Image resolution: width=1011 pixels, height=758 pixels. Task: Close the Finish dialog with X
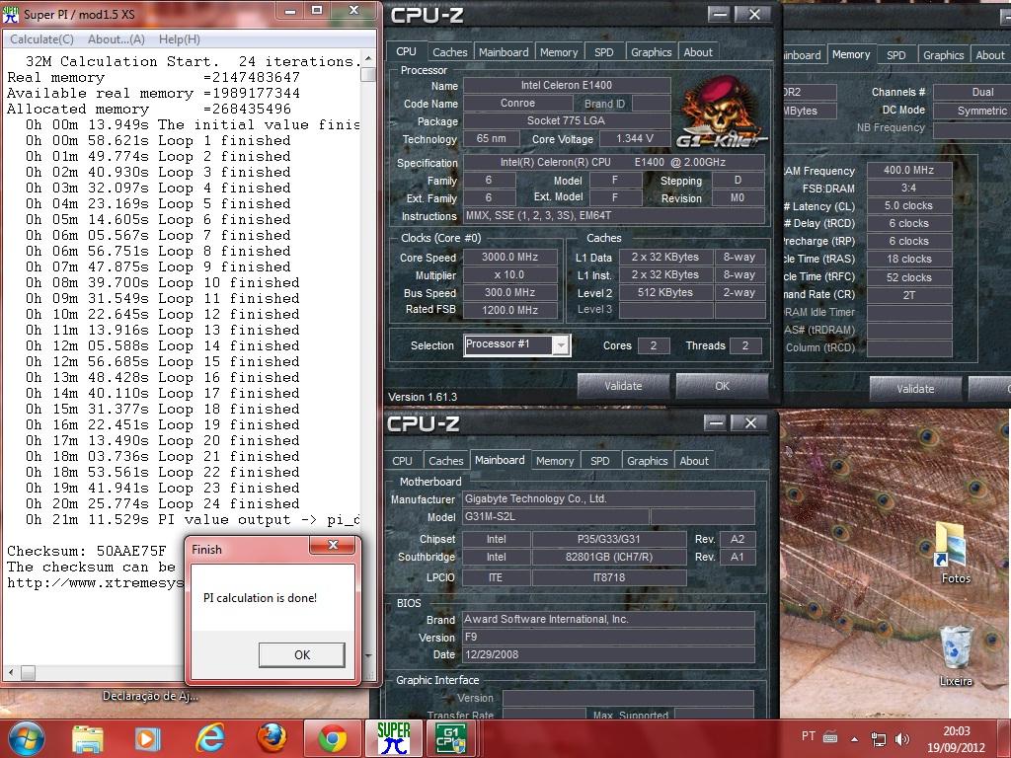coord(333,545)
